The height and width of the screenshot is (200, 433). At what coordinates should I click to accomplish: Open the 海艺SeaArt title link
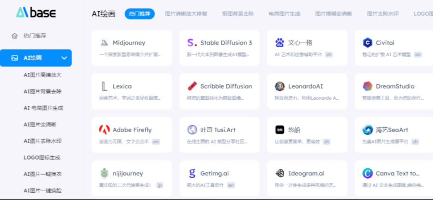point(392,130)
